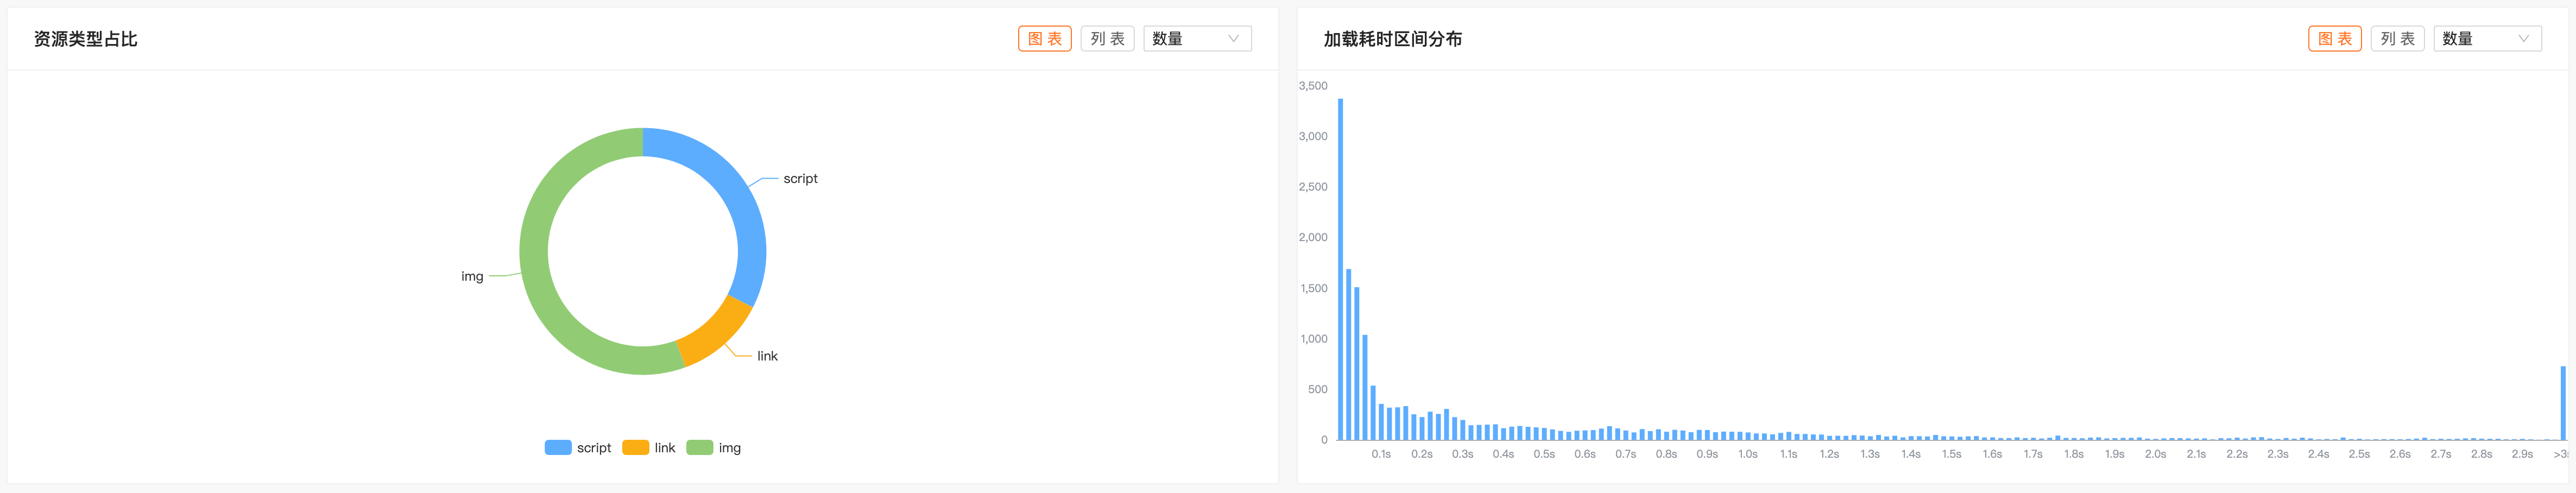The height and width of the screenshot is (493, 2576).
Task: Select 列表 view in load time distribution panel
Action: pos(2397,39)
